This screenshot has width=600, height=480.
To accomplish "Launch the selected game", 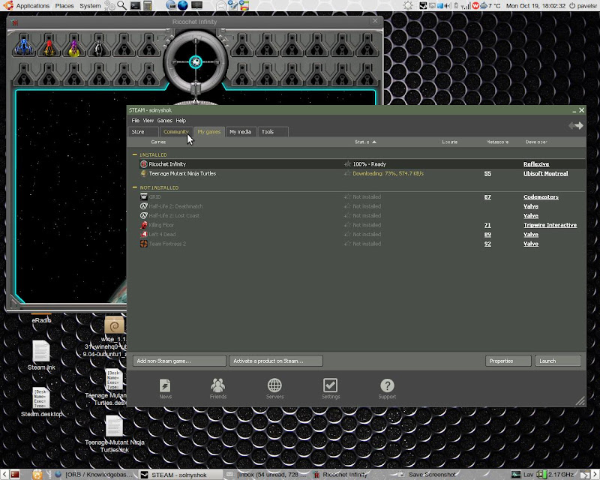I will pyautogui.click(x=558, y=361).
